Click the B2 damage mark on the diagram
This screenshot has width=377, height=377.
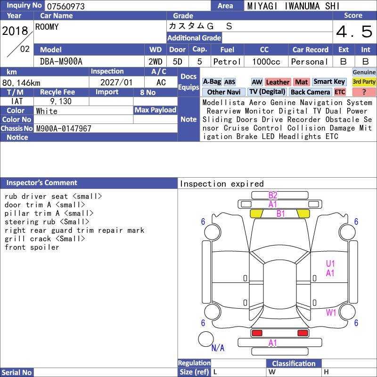pos(273,195)
